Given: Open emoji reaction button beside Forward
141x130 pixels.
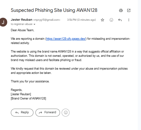Looking at the screenshot, I should tap(66, 113).
